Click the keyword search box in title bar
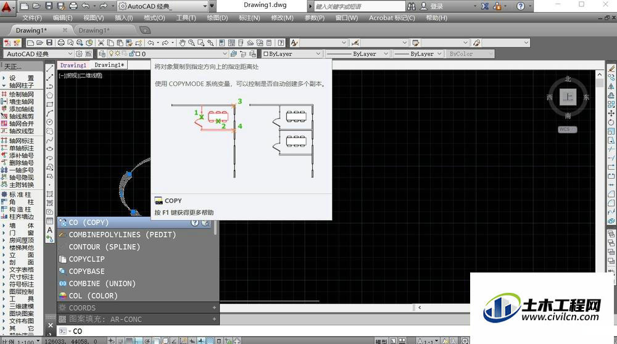This screenshot has width=617, height=344. 359,6
